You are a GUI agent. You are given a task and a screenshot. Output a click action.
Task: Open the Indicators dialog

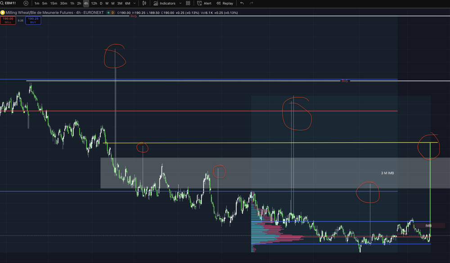(164, 4)
